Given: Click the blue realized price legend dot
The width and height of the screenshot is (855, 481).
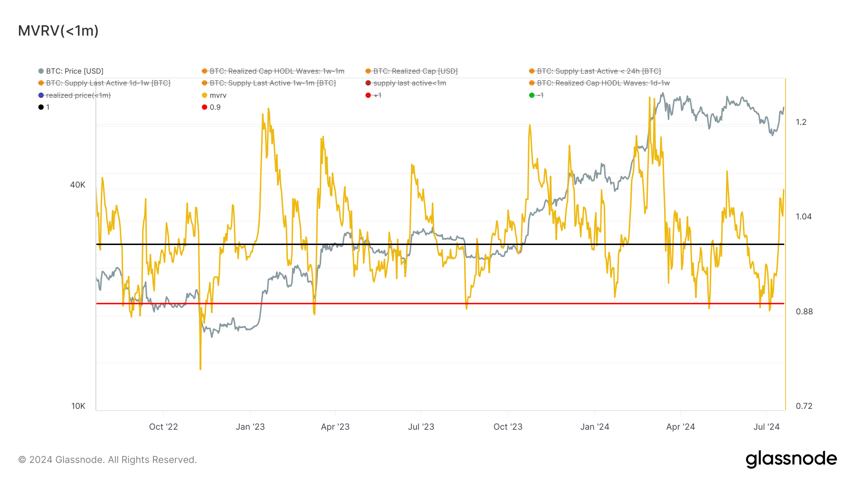Looking at the screenshot, I should click(x=41, y=95).
